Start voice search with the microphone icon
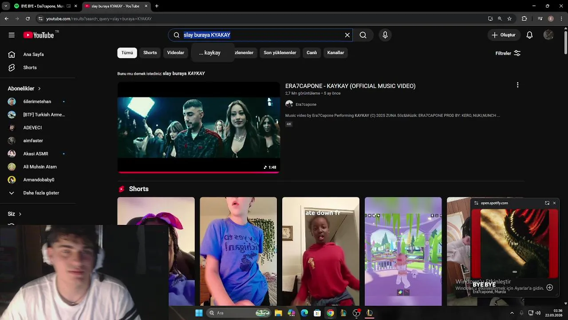This screenshot has height=320, width=568. (x=385, y=35)
